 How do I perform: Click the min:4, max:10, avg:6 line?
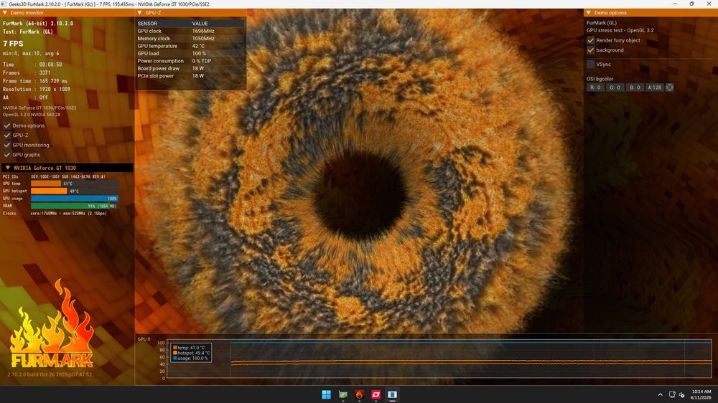click(x=31, y=54)
